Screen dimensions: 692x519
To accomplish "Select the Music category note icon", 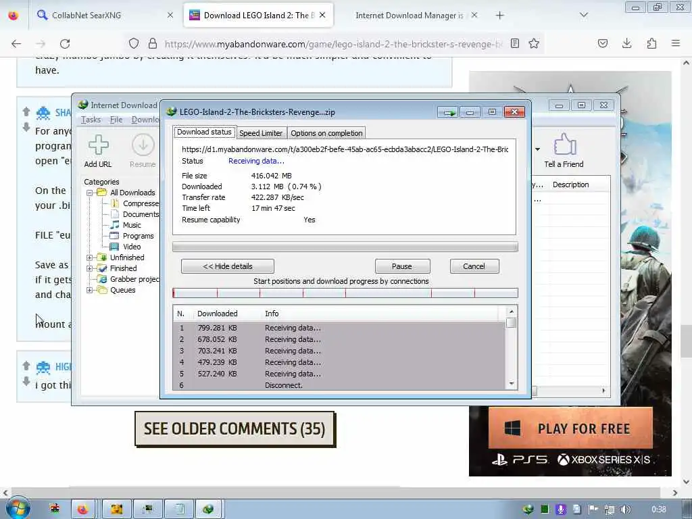I will pos(115,225).
